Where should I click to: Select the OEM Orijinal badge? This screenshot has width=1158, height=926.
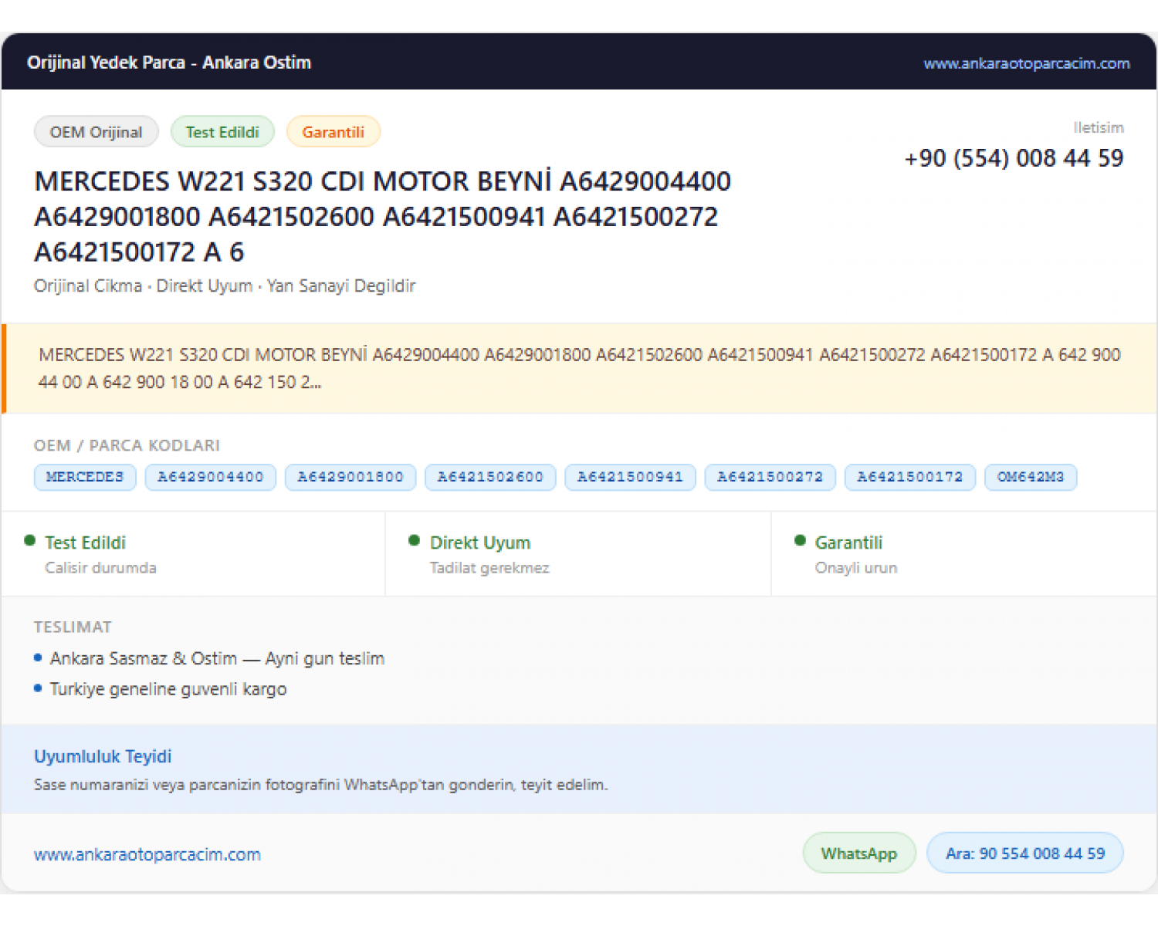(x=96, y=132)
